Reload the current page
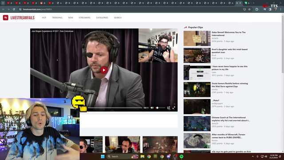 14,9
